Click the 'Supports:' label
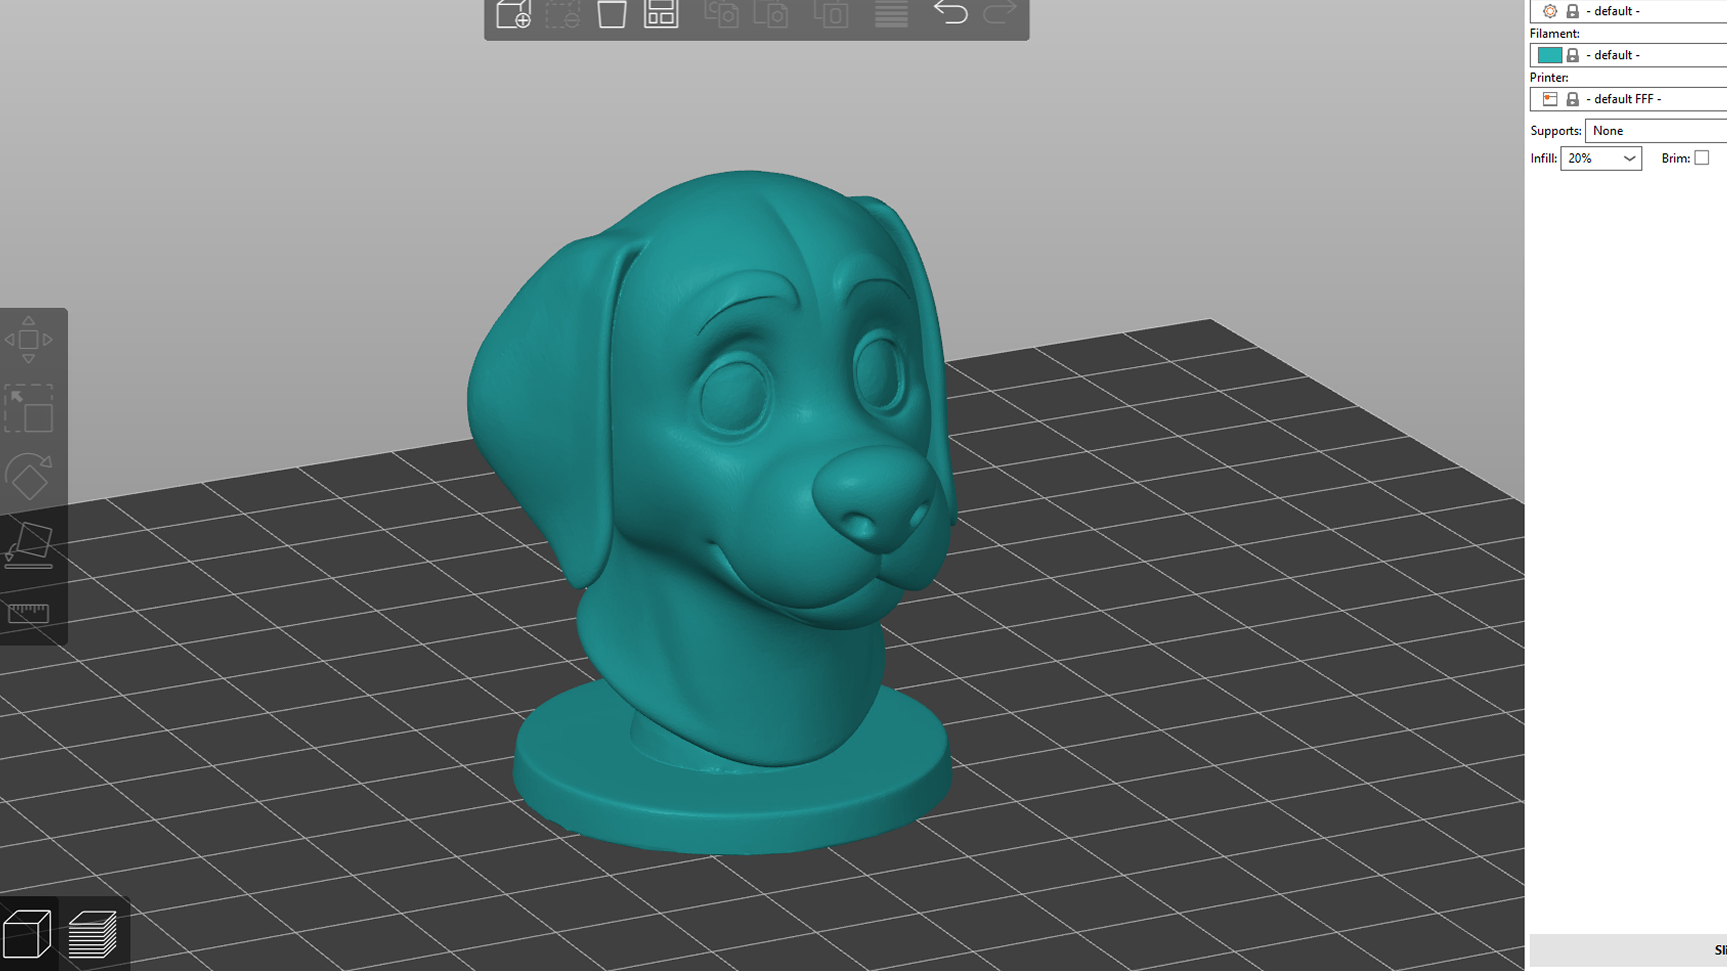 click(x=1555, y=131)
